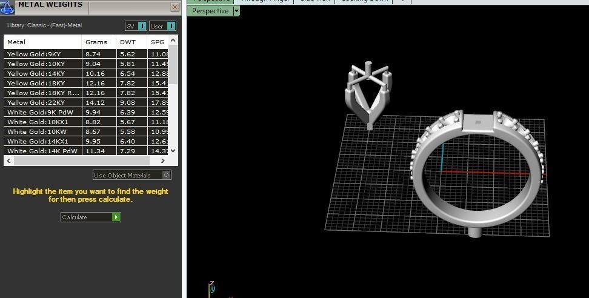The width and height of the screenshot is (589, 298).
Task: Click the 9.94 grams cell
Action: 99,112
